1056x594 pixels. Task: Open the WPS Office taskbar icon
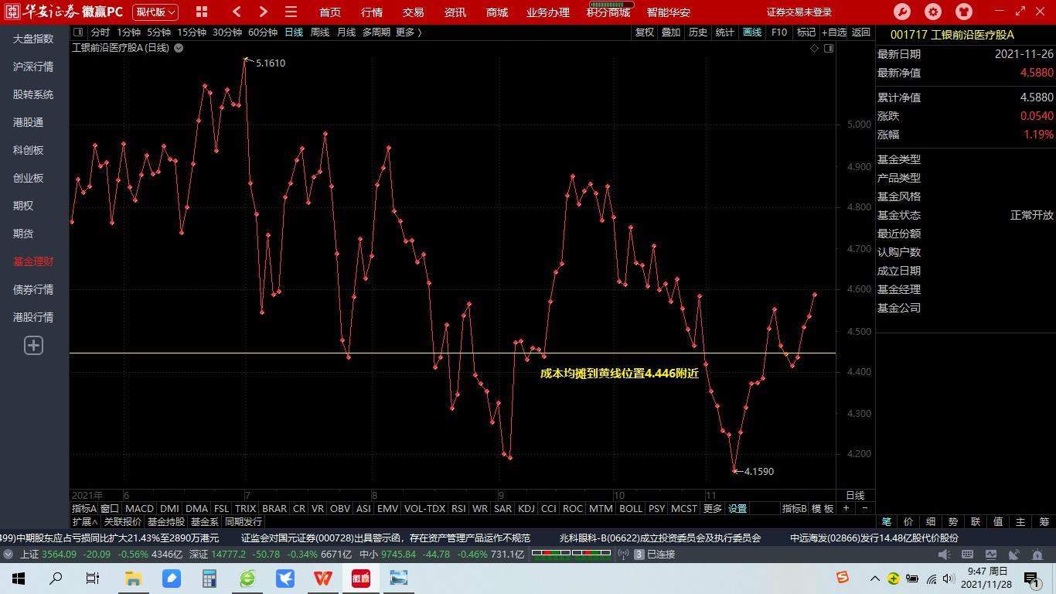point(323,579)
